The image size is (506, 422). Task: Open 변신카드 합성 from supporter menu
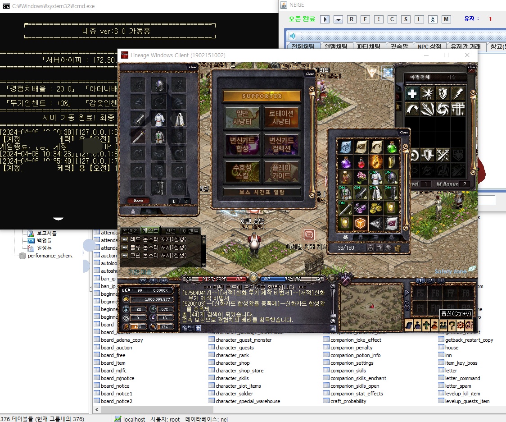tap(242, 144)
